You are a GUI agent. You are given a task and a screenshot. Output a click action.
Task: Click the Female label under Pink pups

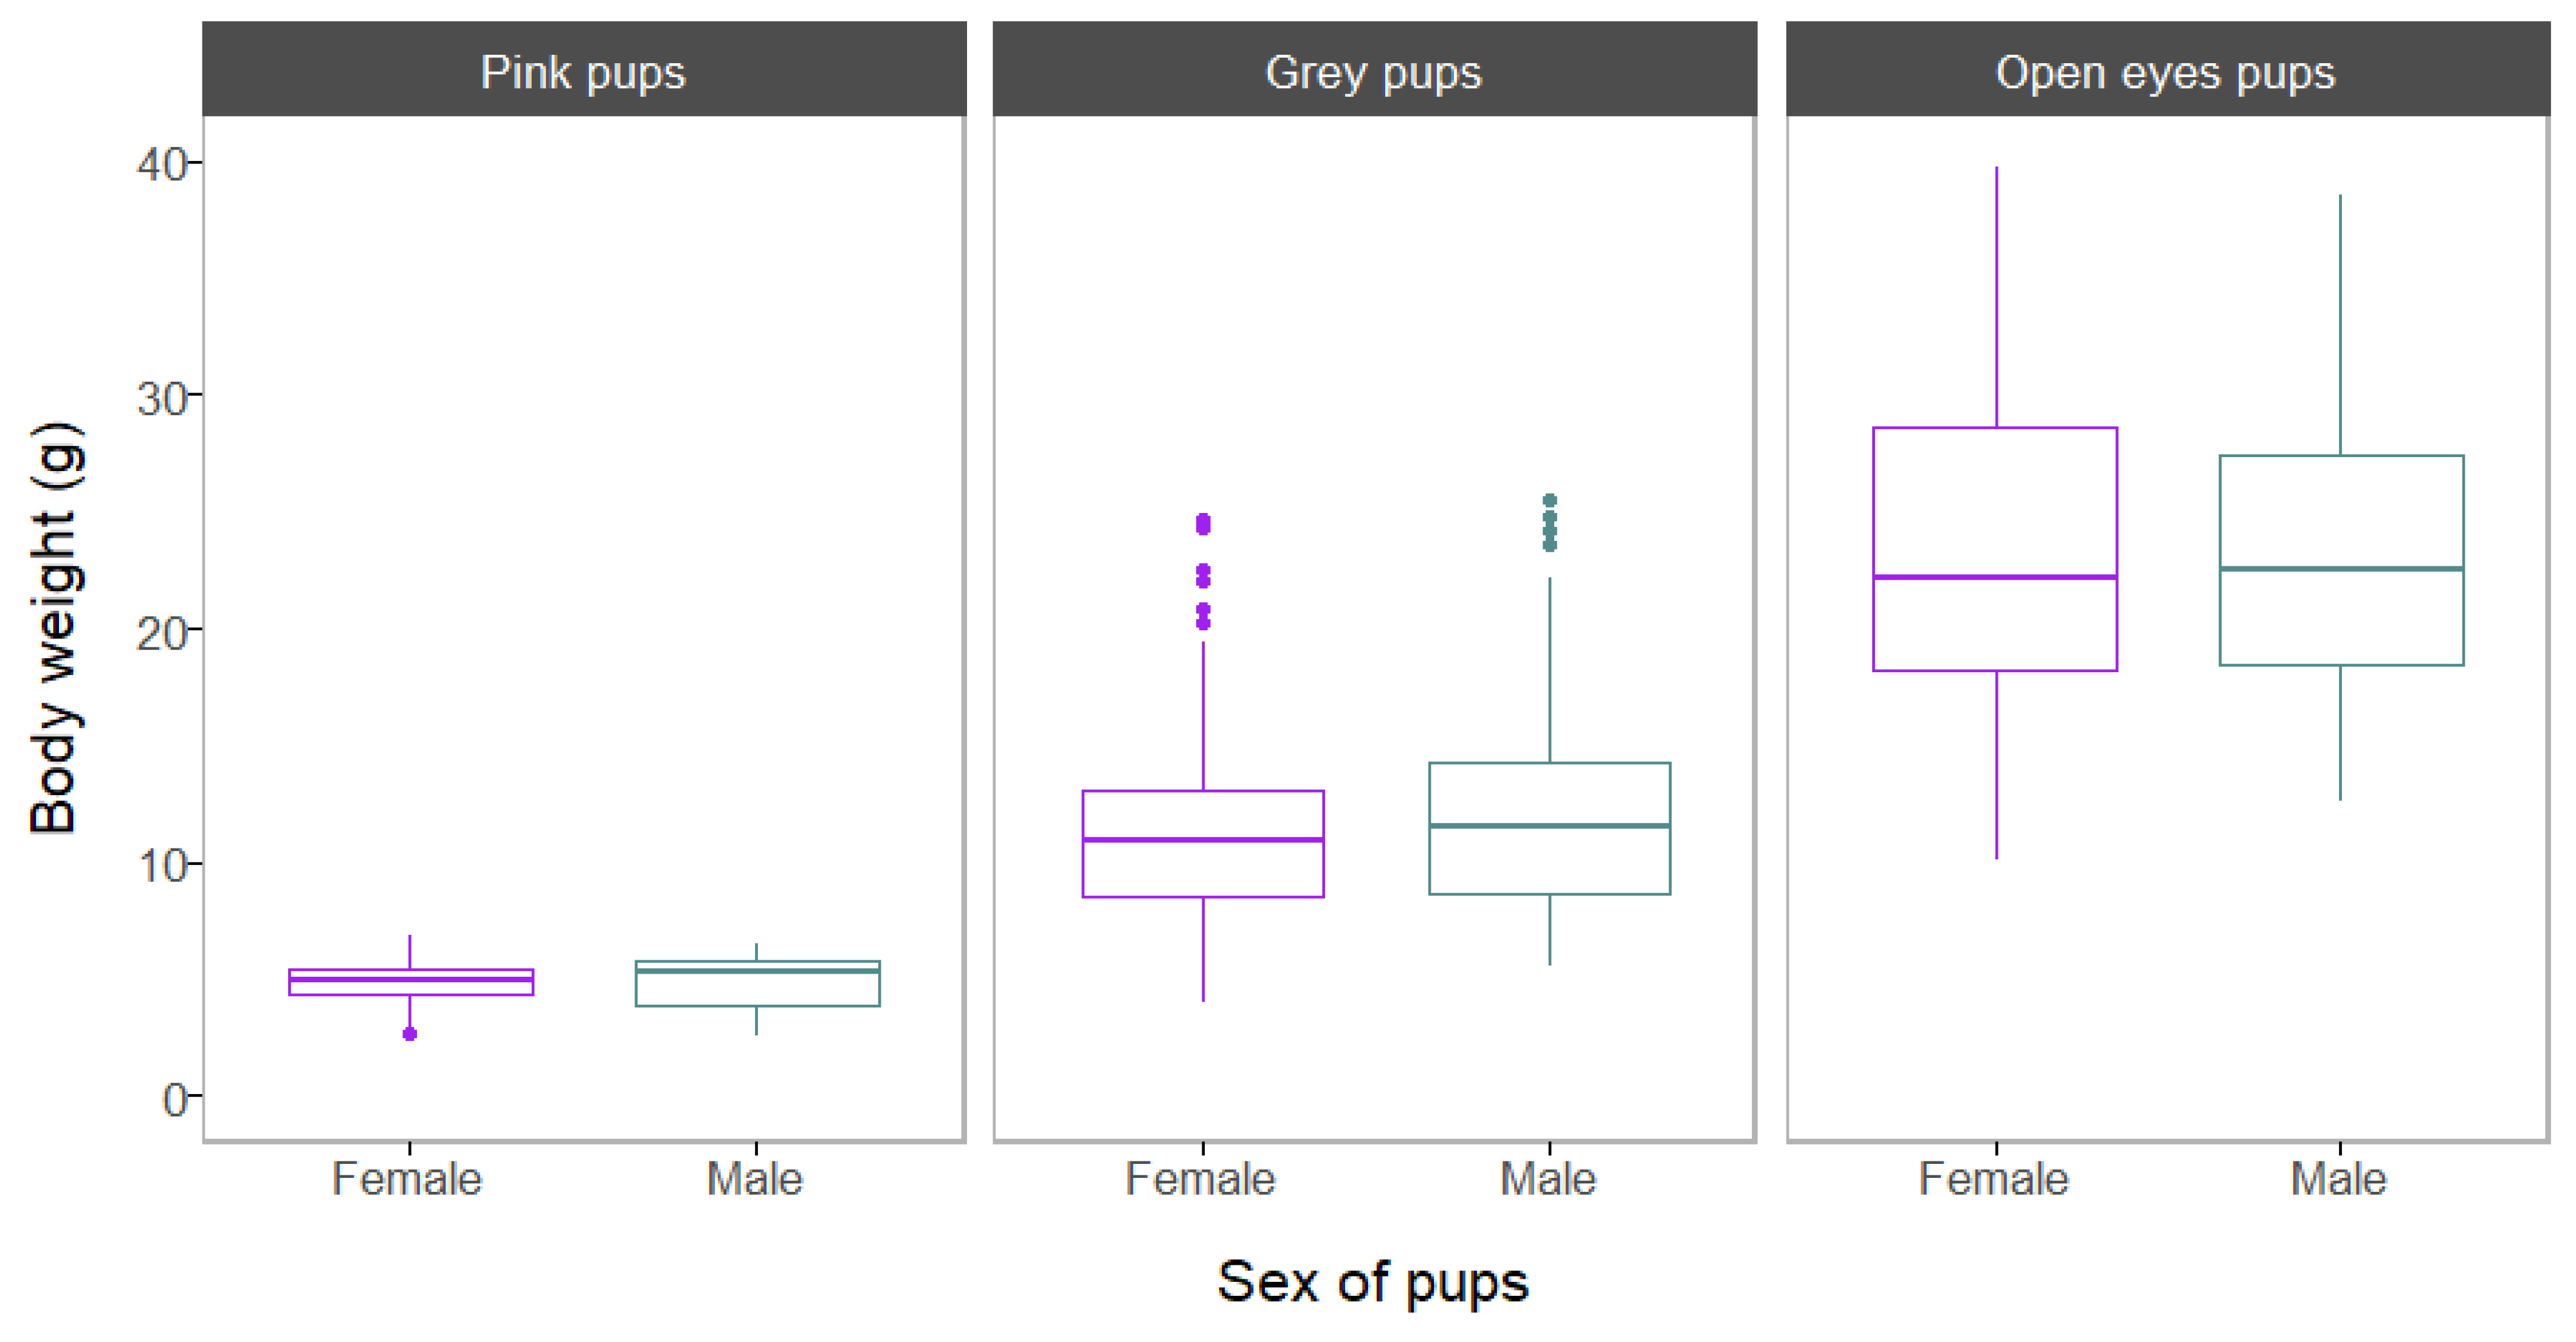(407, 1178)
